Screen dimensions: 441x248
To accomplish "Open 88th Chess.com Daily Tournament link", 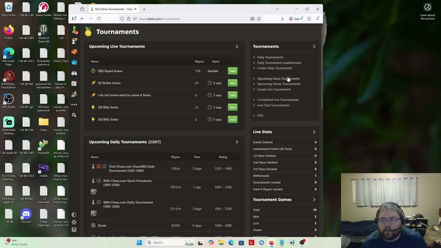I will point(128,204).
